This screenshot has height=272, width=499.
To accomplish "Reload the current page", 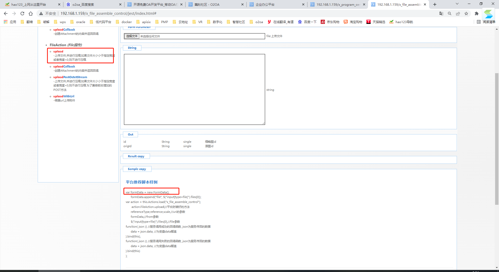I will [22, 13].
